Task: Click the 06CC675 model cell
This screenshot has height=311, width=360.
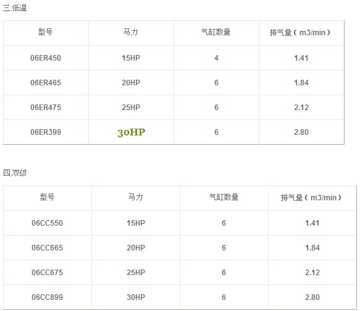Action: (48, 273)
